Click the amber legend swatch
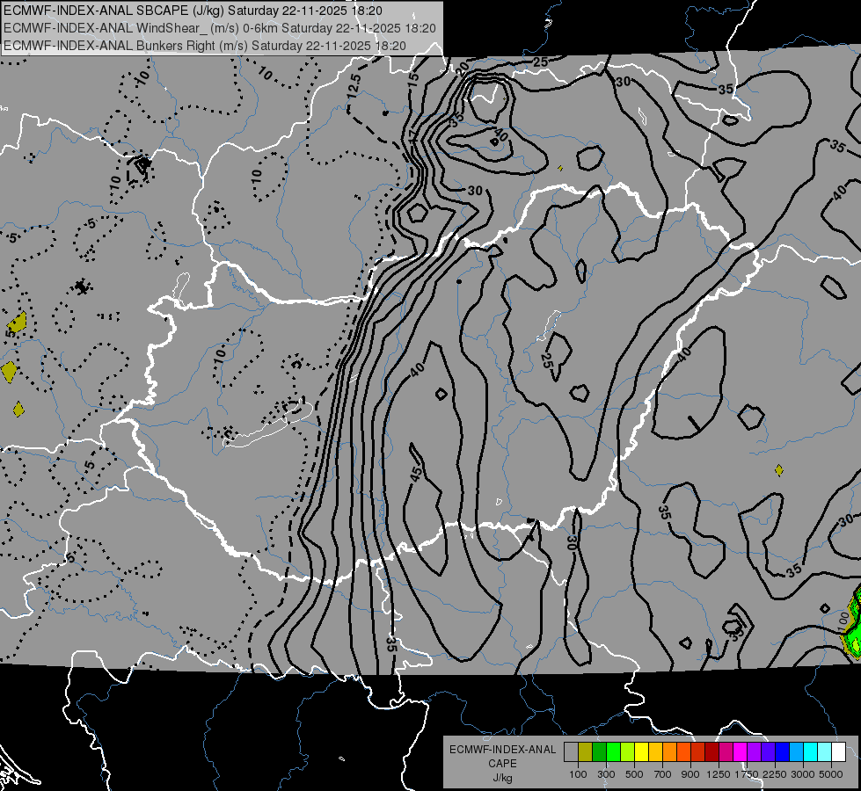Image resolution: width=861 pixels, height=791 pixels. (655, 752)
